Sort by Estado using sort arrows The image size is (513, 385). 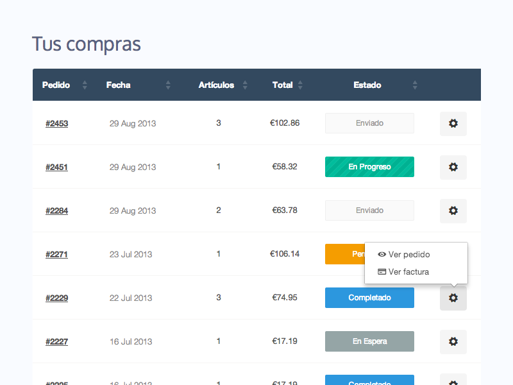coord(415,85)
